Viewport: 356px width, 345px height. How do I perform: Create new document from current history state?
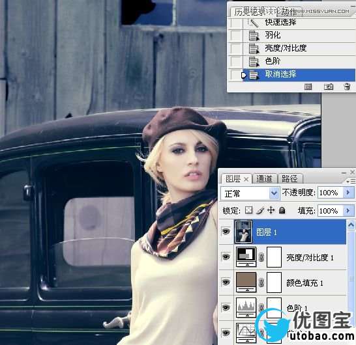[308, 87]
